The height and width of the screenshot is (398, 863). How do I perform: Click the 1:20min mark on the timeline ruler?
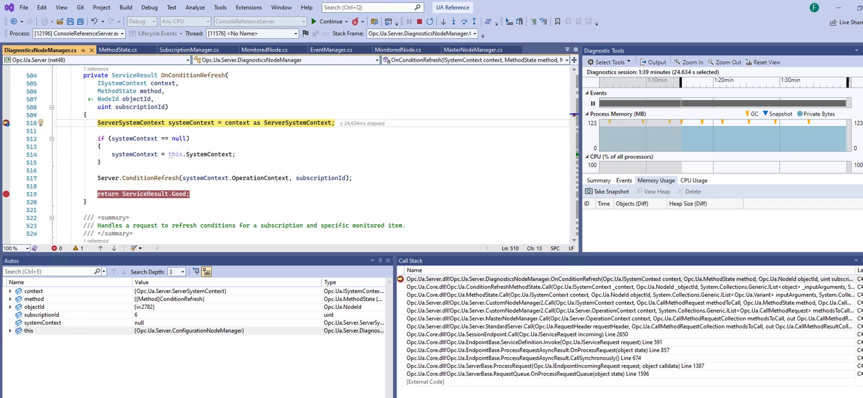pyautogui.click(x=723, y=81)
